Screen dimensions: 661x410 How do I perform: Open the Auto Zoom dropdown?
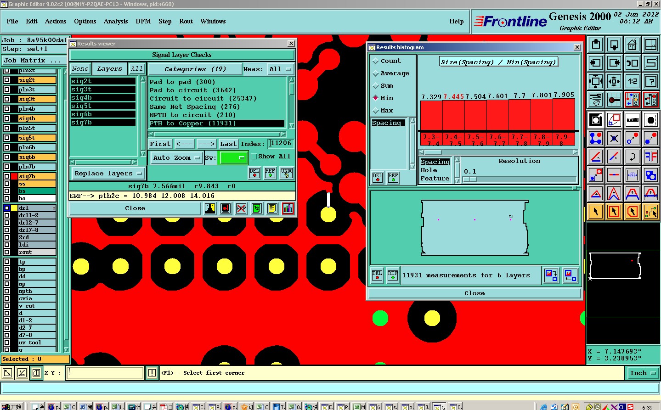click(176, 157)
